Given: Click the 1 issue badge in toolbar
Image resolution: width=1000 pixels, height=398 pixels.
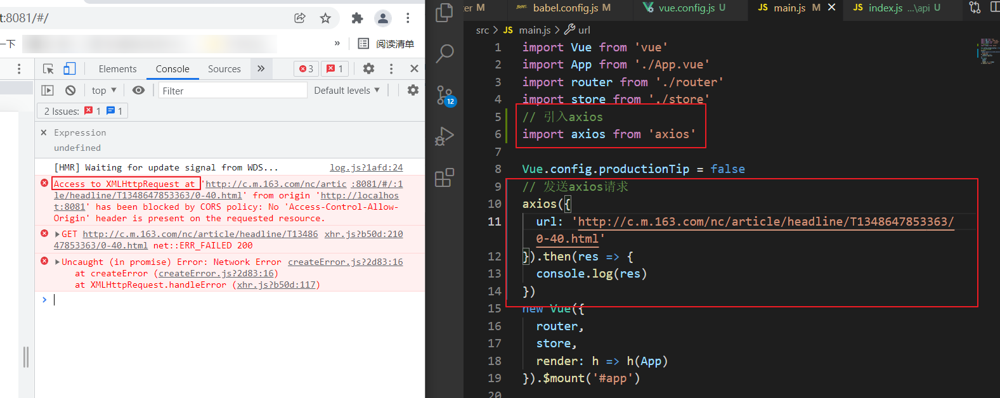Looking at the screenshot, I should [335, 68].
